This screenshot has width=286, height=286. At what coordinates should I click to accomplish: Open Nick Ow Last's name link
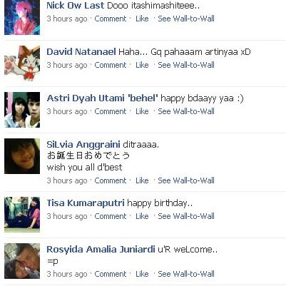pyautogui.click(x=75, y=6)
